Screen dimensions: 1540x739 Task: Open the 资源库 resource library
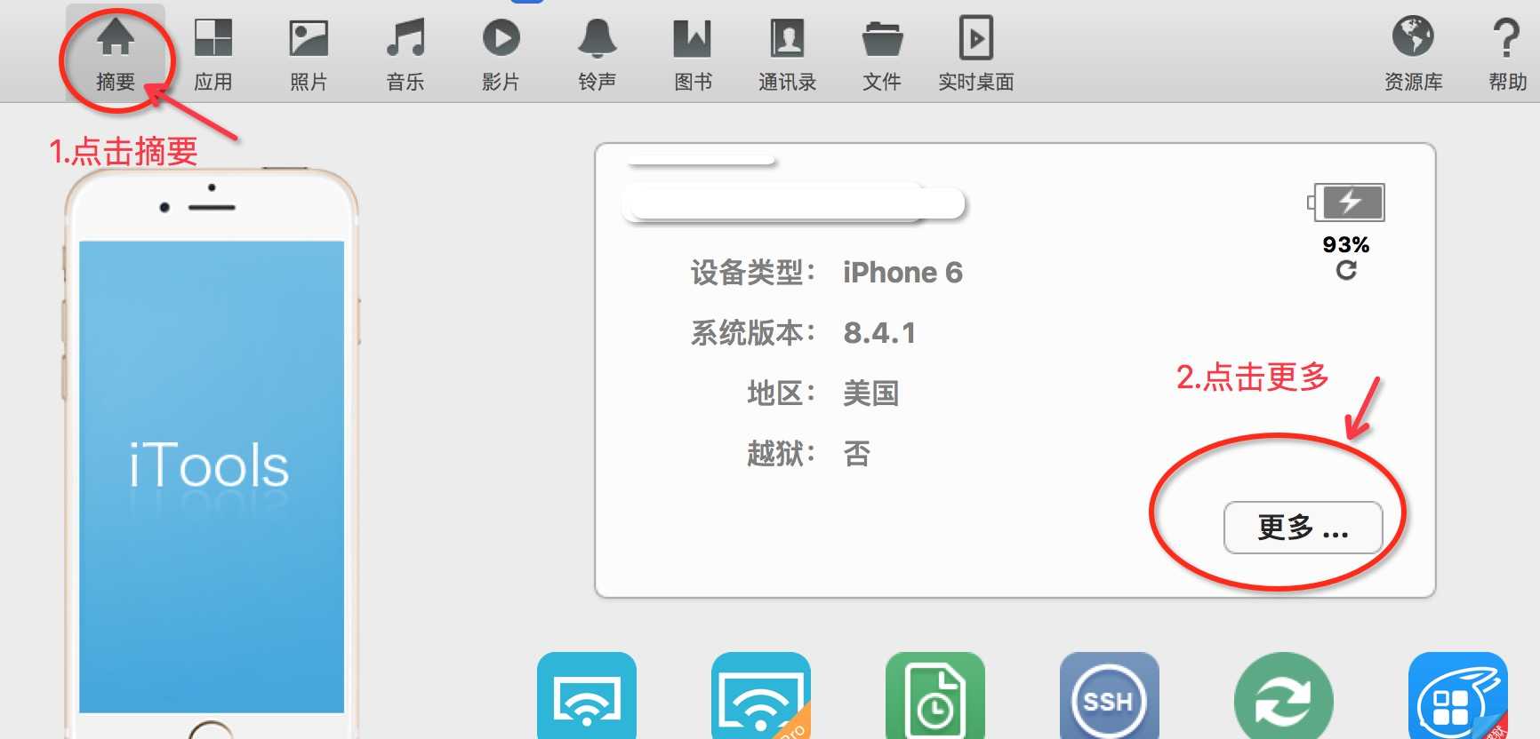(1413, 53)
